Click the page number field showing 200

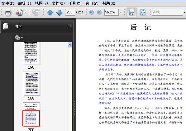(70, 12)
